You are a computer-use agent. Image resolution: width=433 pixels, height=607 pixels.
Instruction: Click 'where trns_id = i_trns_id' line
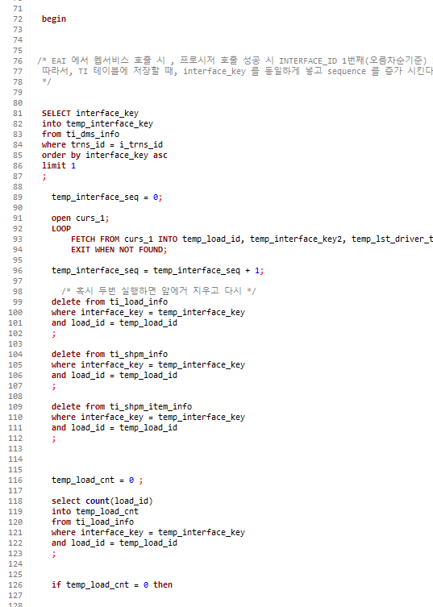[x=102, y=145]
